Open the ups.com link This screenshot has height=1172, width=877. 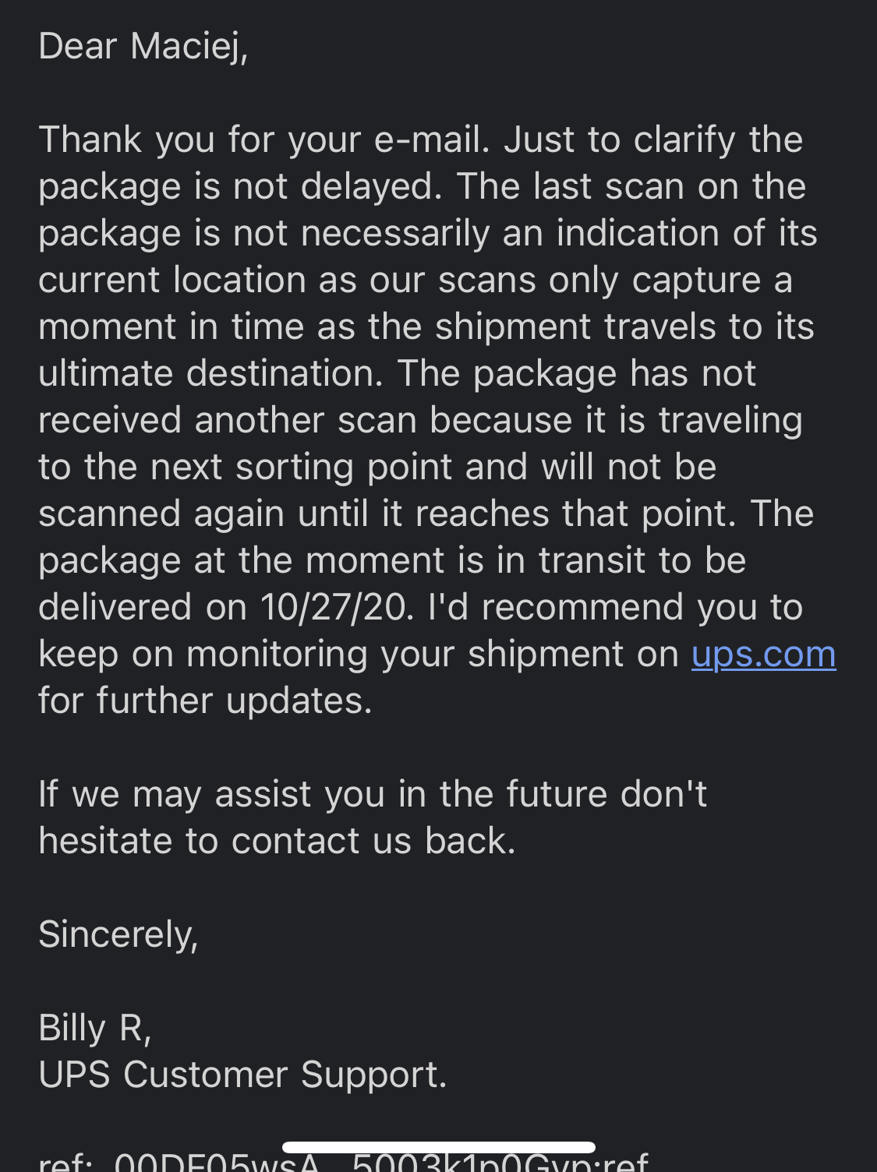coord(763,655)
